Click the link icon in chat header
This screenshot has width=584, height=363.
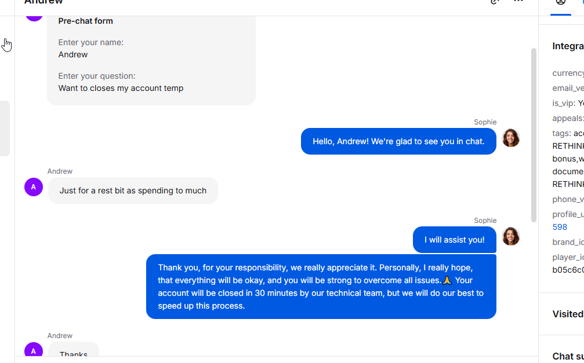coord(495,2)
